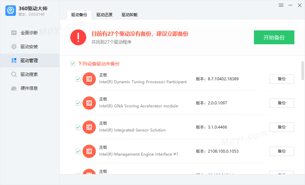305x185 pixels.
Task: Open 硬件信息 in the sidebar
Action: tap(30, 88)
